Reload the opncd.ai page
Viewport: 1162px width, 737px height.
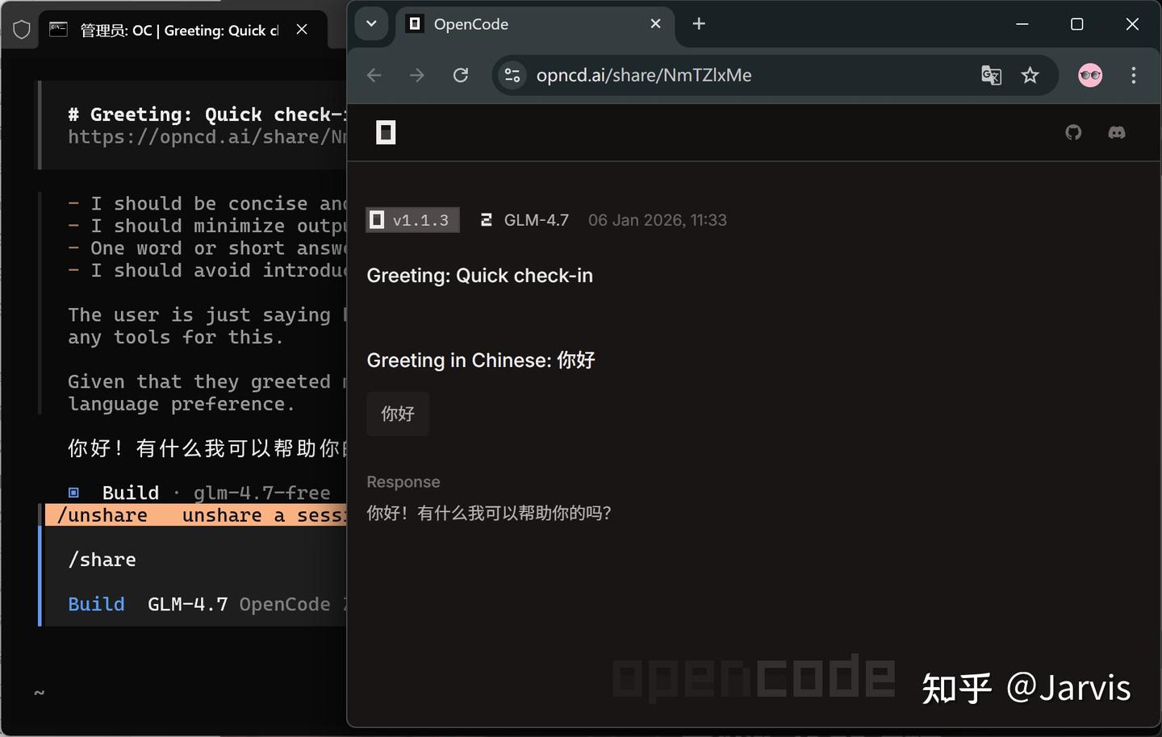[461, 75]
